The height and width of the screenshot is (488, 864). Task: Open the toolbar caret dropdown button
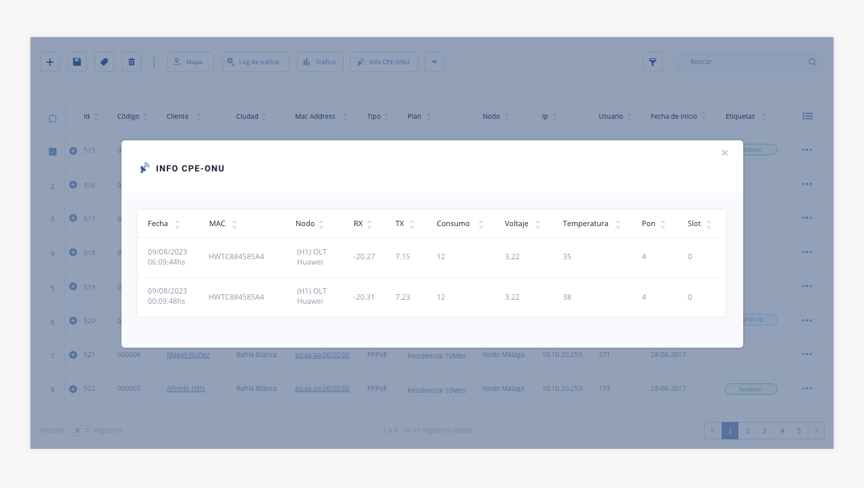pos(434,62)
